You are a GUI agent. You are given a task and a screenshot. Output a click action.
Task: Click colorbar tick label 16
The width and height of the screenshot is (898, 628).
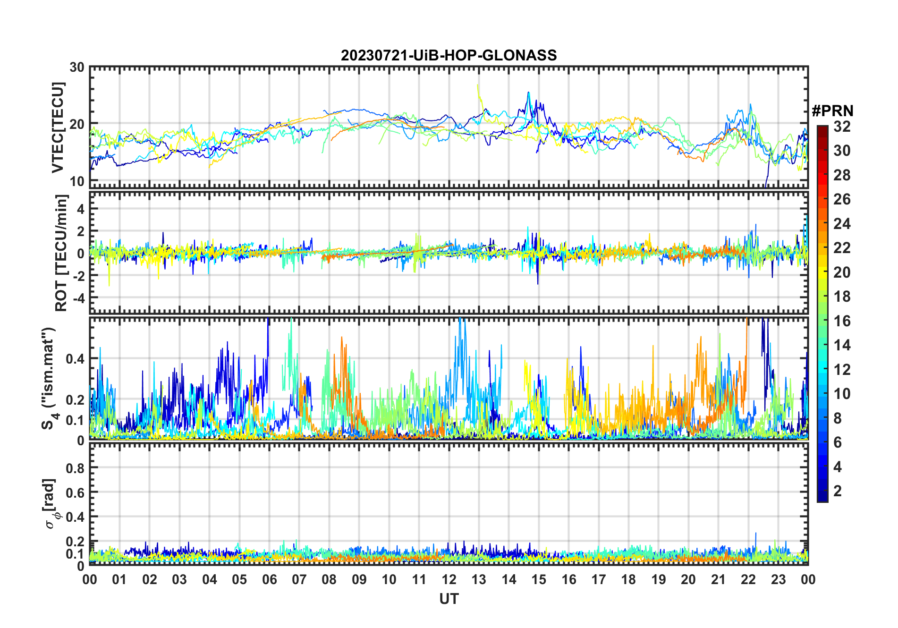tap(842, 321)
